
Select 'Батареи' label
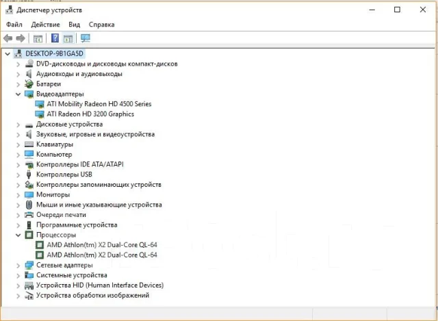pos(49,84)
